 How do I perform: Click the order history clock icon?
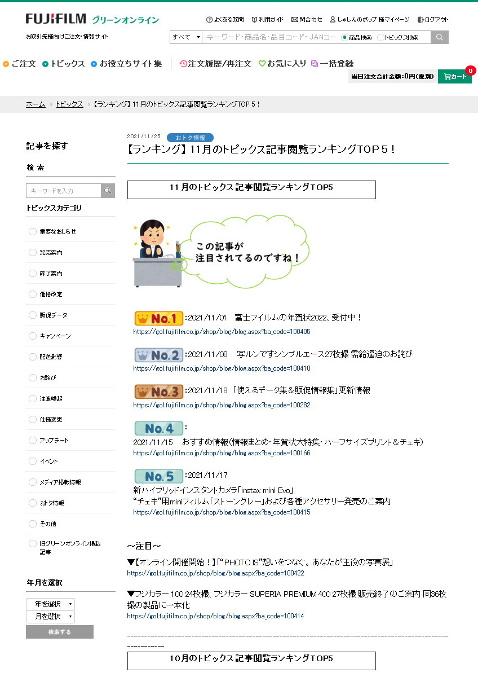click(x=183, y=64)
